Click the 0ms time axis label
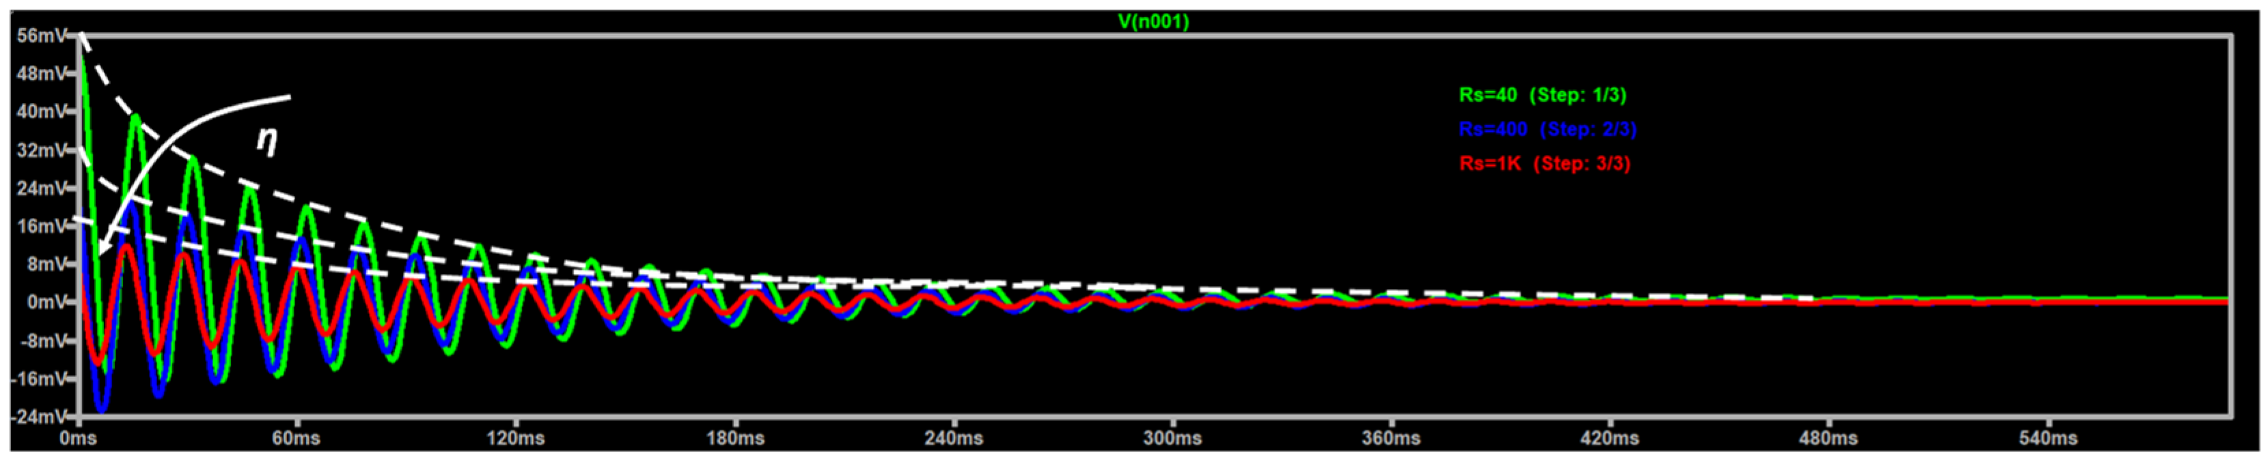This screenshot has height=461, width=2268. 79,438
